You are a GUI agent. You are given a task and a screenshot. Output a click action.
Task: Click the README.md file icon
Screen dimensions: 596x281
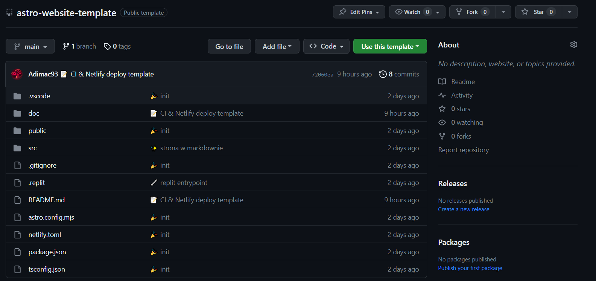tap(17, 200)
